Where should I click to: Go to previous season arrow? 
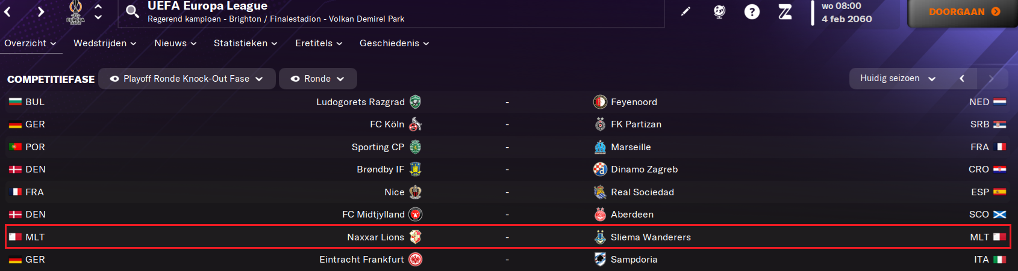click(962, 78)
